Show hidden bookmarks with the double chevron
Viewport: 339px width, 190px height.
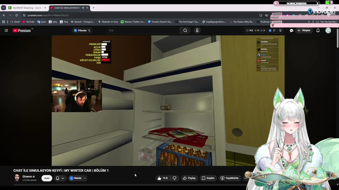(309, 22)
